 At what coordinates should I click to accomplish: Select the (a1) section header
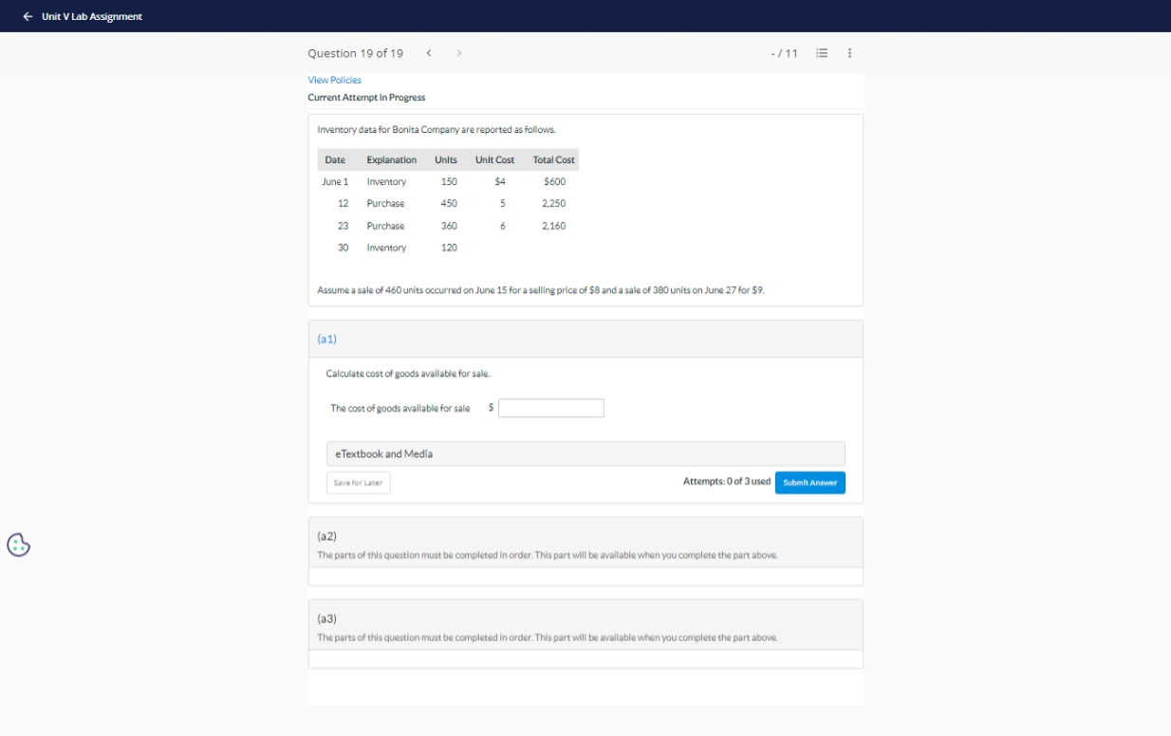(x=585, y=339)
